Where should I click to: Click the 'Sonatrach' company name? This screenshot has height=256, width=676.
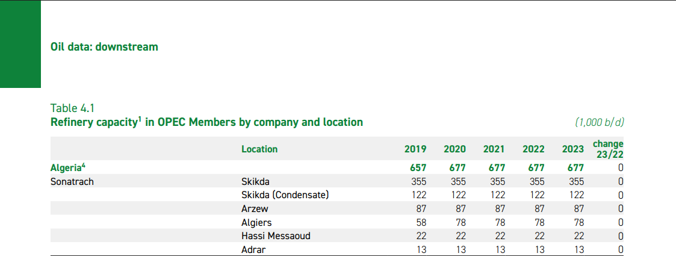tap(72, 181)
